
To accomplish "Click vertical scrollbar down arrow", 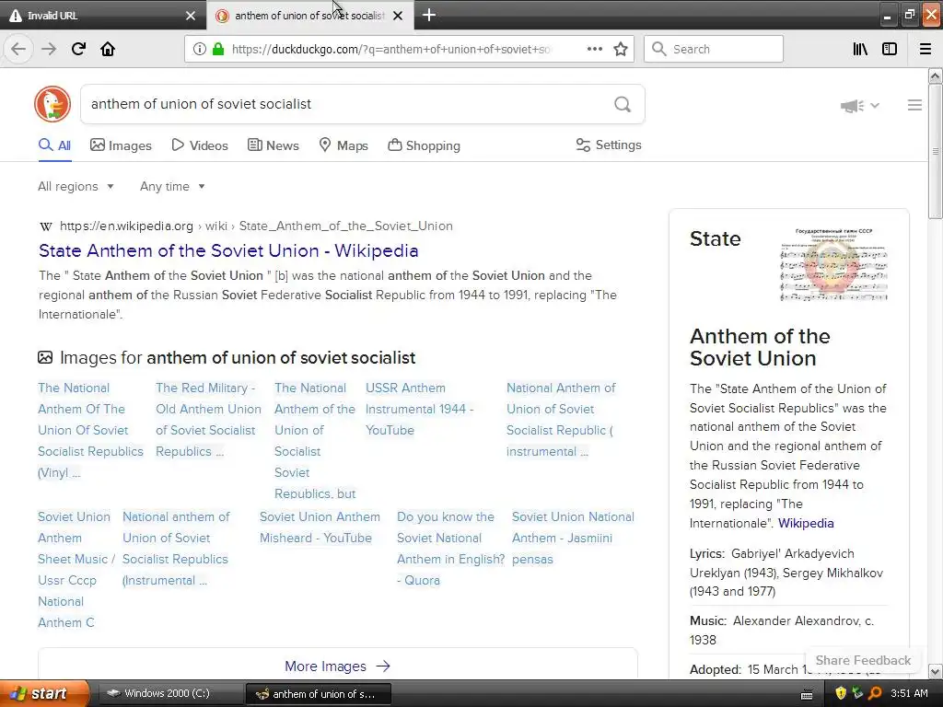I will point(936,671).
